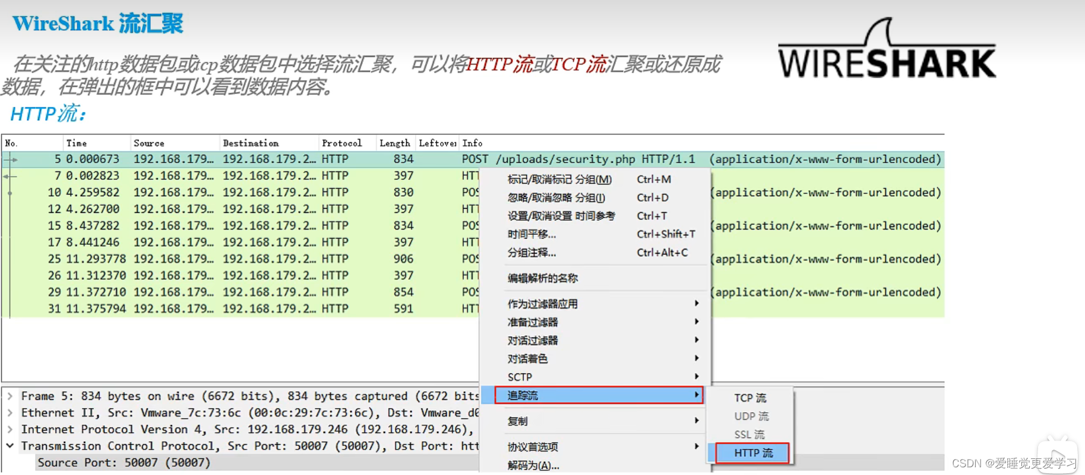Expand the Frame 5 tree node

point(10,396)
